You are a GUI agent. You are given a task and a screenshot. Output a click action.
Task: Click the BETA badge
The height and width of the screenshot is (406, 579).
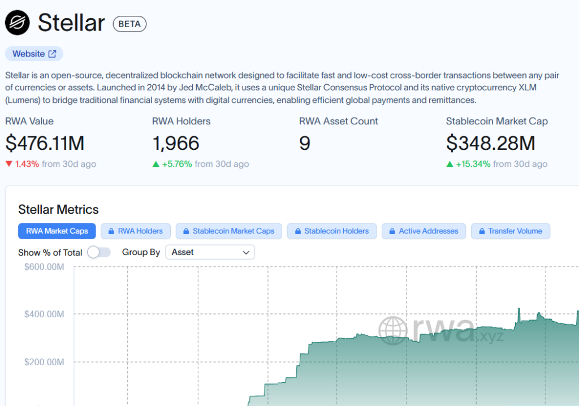[x=129, y=24]
